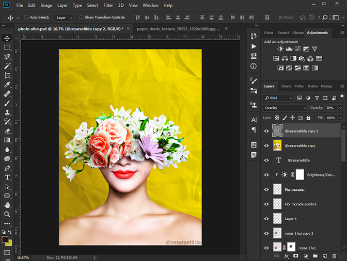Hide the Brightness/Contrast adjustment layer
This screenshot has height=261, width=347.
pos(266,175)
